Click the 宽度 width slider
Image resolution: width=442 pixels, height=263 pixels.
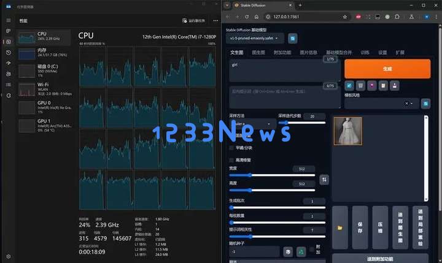click(272, 175)
